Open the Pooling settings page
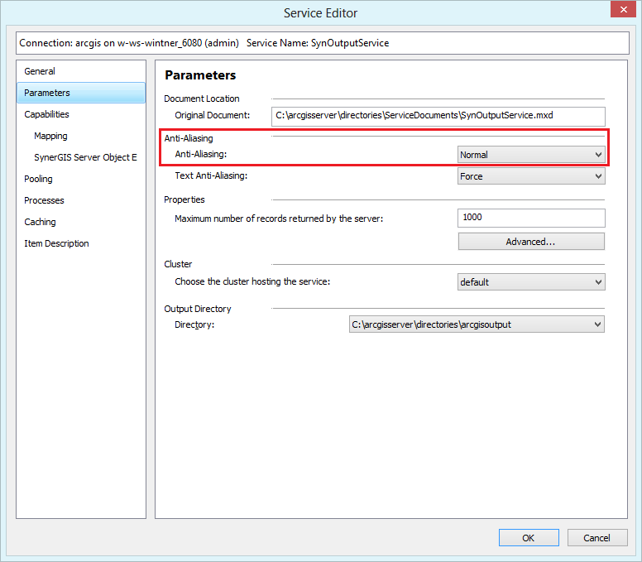The height and width of the screenshot is (562, 642). click(38, 179)
